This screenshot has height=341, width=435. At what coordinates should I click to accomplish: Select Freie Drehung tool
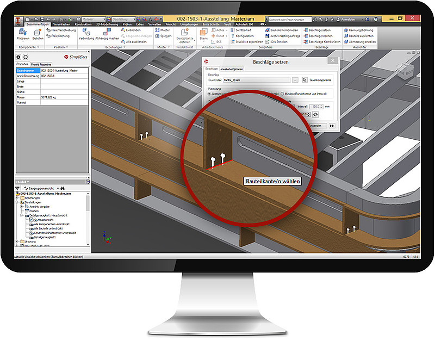click(x=58, y=36)
